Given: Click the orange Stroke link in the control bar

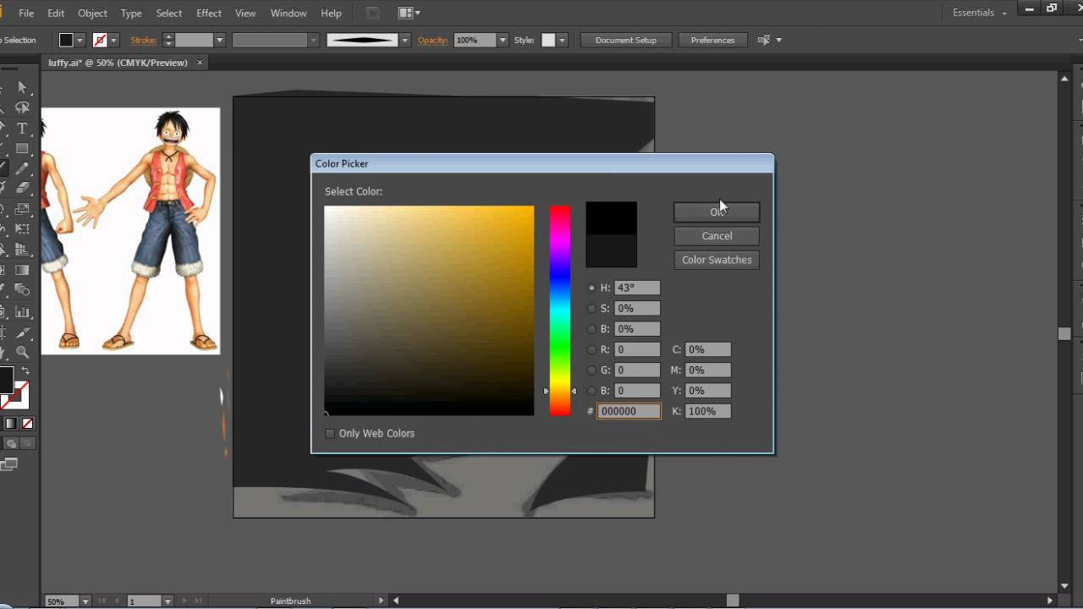Looking at the screenshot, I should point(143,40).
